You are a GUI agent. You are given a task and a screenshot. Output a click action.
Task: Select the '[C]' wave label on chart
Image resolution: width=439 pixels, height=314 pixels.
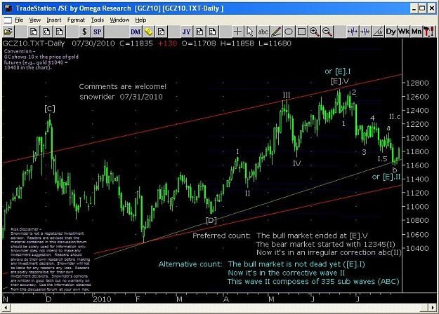pyautogui.click(x=50, y=109)
